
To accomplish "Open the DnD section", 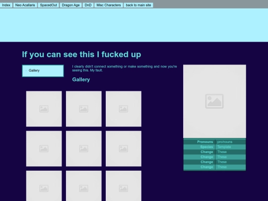I will pos(88,5).
